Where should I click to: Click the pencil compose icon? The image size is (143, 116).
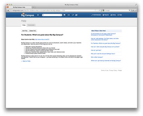[73, 15]
